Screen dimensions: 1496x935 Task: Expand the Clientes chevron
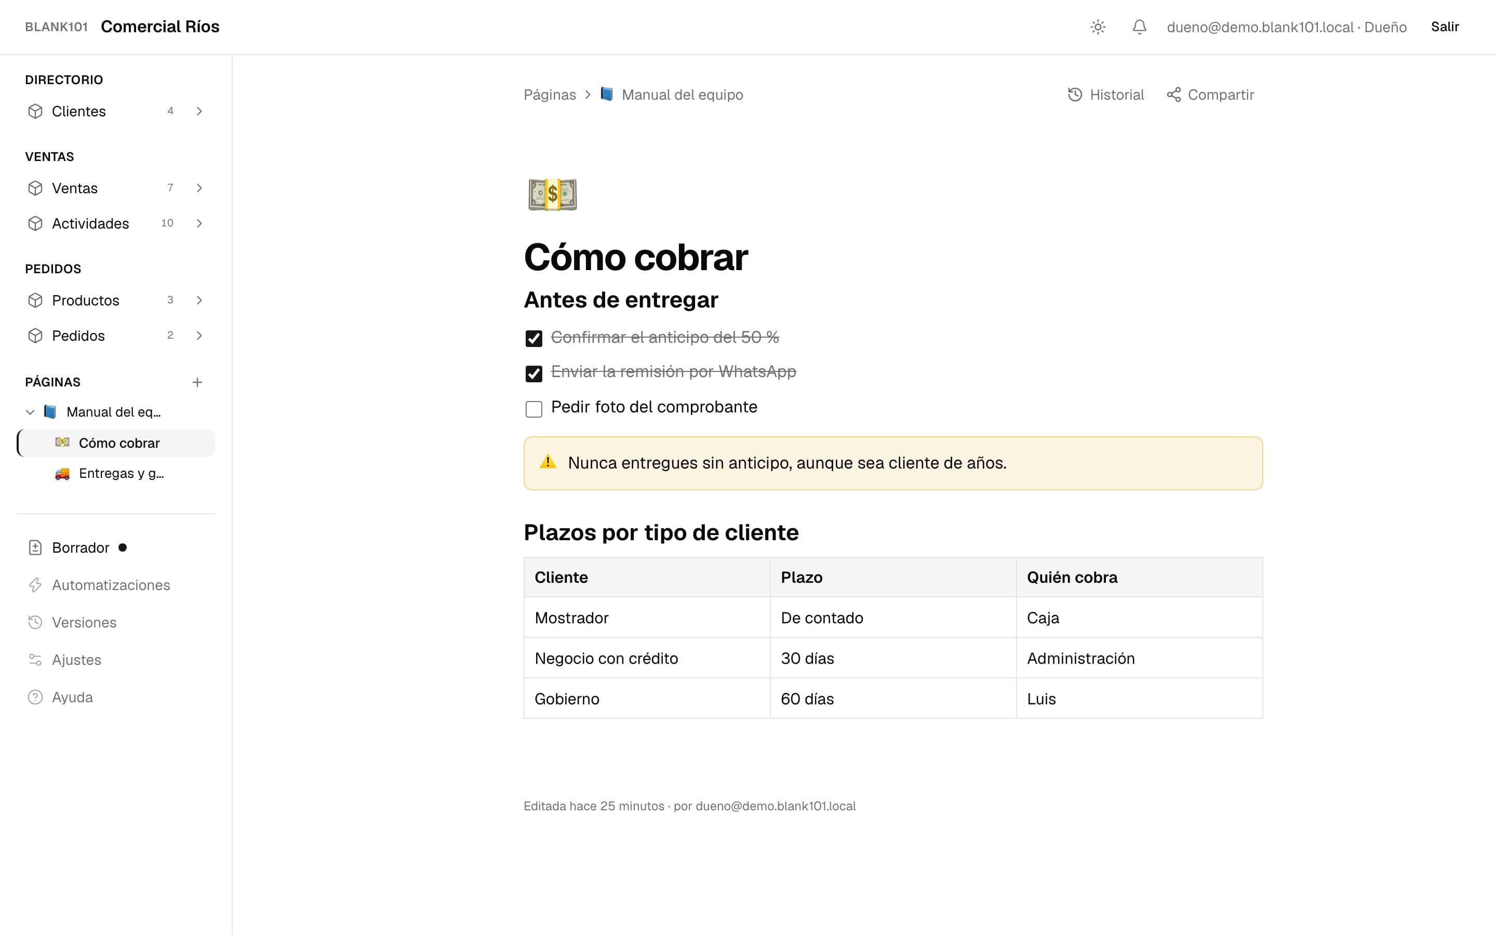pyautogui.click(x=199, y=111)
